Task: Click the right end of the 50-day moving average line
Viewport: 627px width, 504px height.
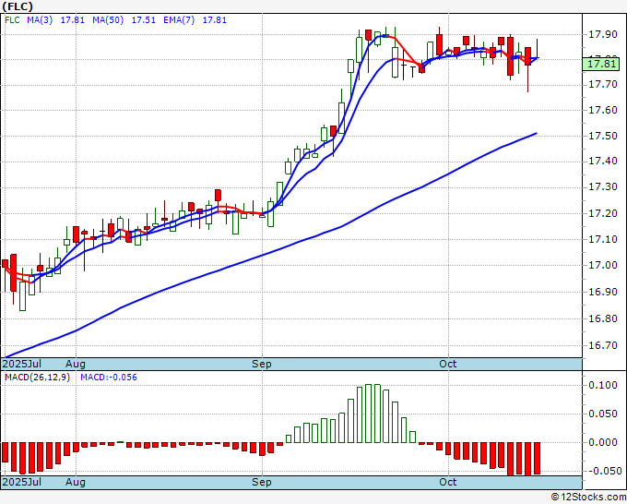Action: pyautogui.click(x=536, y=133)
